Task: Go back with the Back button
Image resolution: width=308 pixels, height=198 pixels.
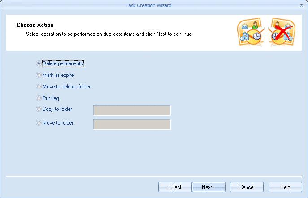Action: click(175, 187)
